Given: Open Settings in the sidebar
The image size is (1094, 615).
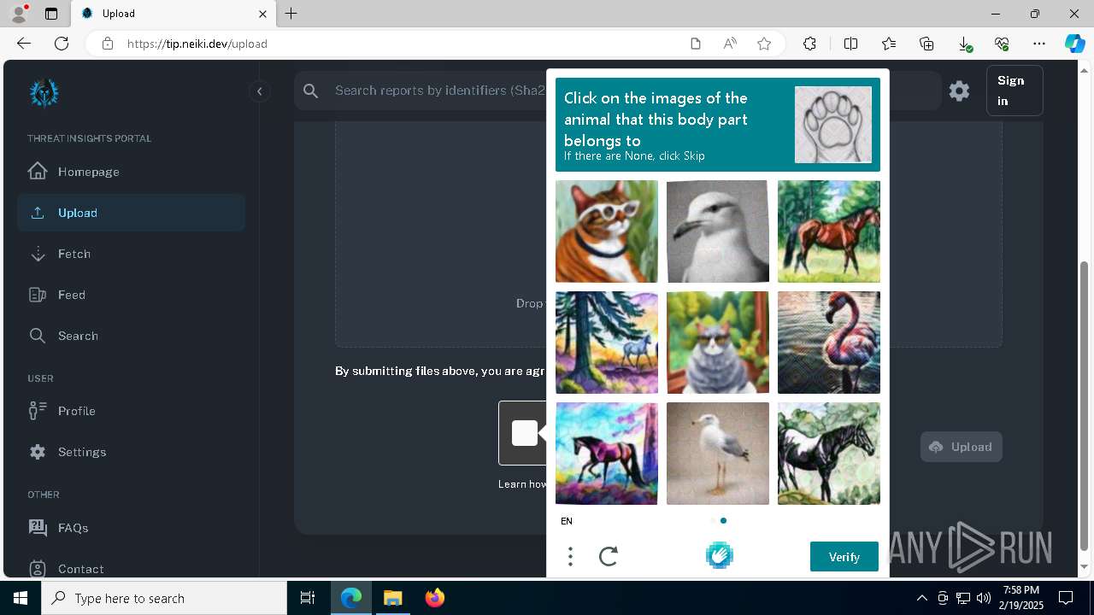Looking at the screenshot, I should [x=131, y=452].
